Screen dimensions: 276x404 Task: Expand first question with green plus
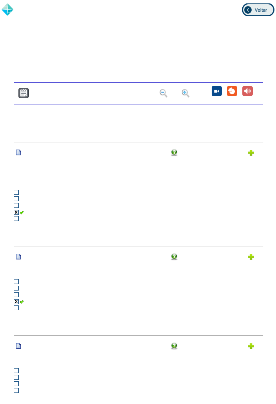tap(251, 153)
